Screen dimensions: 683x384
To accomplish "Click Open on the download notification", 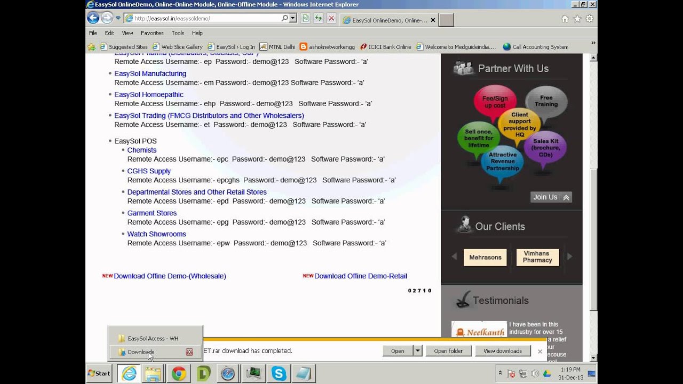I will (x=398, y=351).
